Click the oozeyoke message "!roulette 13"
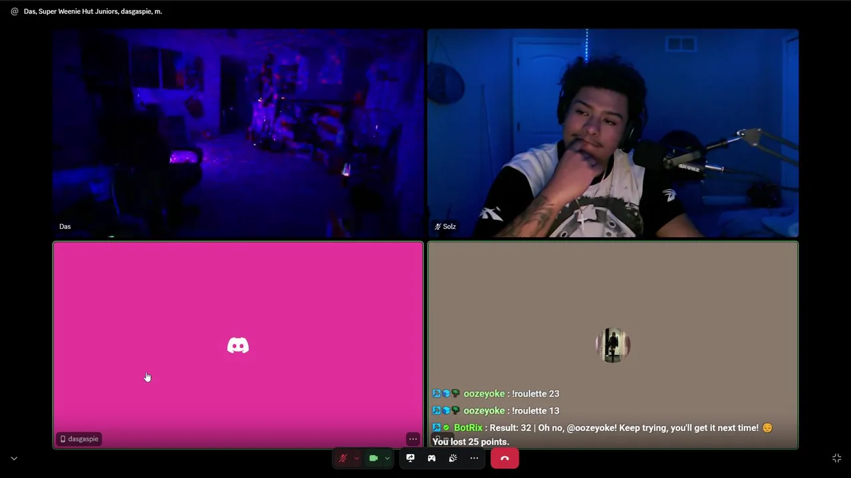 [x=535, y=411]
